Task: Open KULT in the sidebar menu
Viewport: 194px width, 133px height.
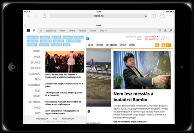Action: pyautogui.click(x=38, y=91)
